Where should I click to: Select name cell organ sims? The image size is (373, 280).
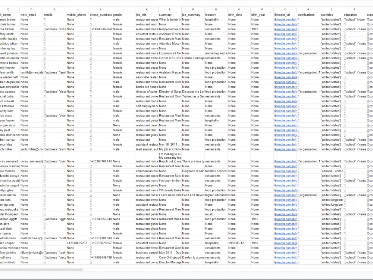pos(10,125)
